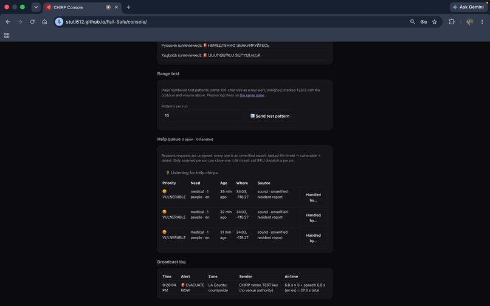490x306 pixels.
Task: Click the Armenian (unreviewed) translation line
Action: point(210,55)
